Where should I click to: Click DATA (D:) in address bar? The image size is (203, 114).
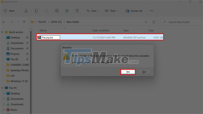click(56, 22)
